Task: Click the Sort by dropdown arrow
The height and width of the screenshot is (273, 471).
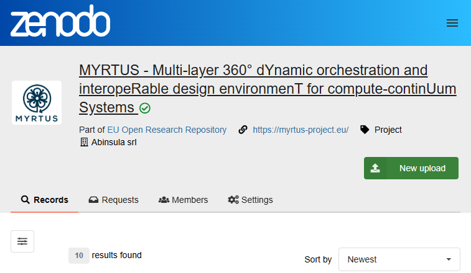Action: (x=449, y=259)
